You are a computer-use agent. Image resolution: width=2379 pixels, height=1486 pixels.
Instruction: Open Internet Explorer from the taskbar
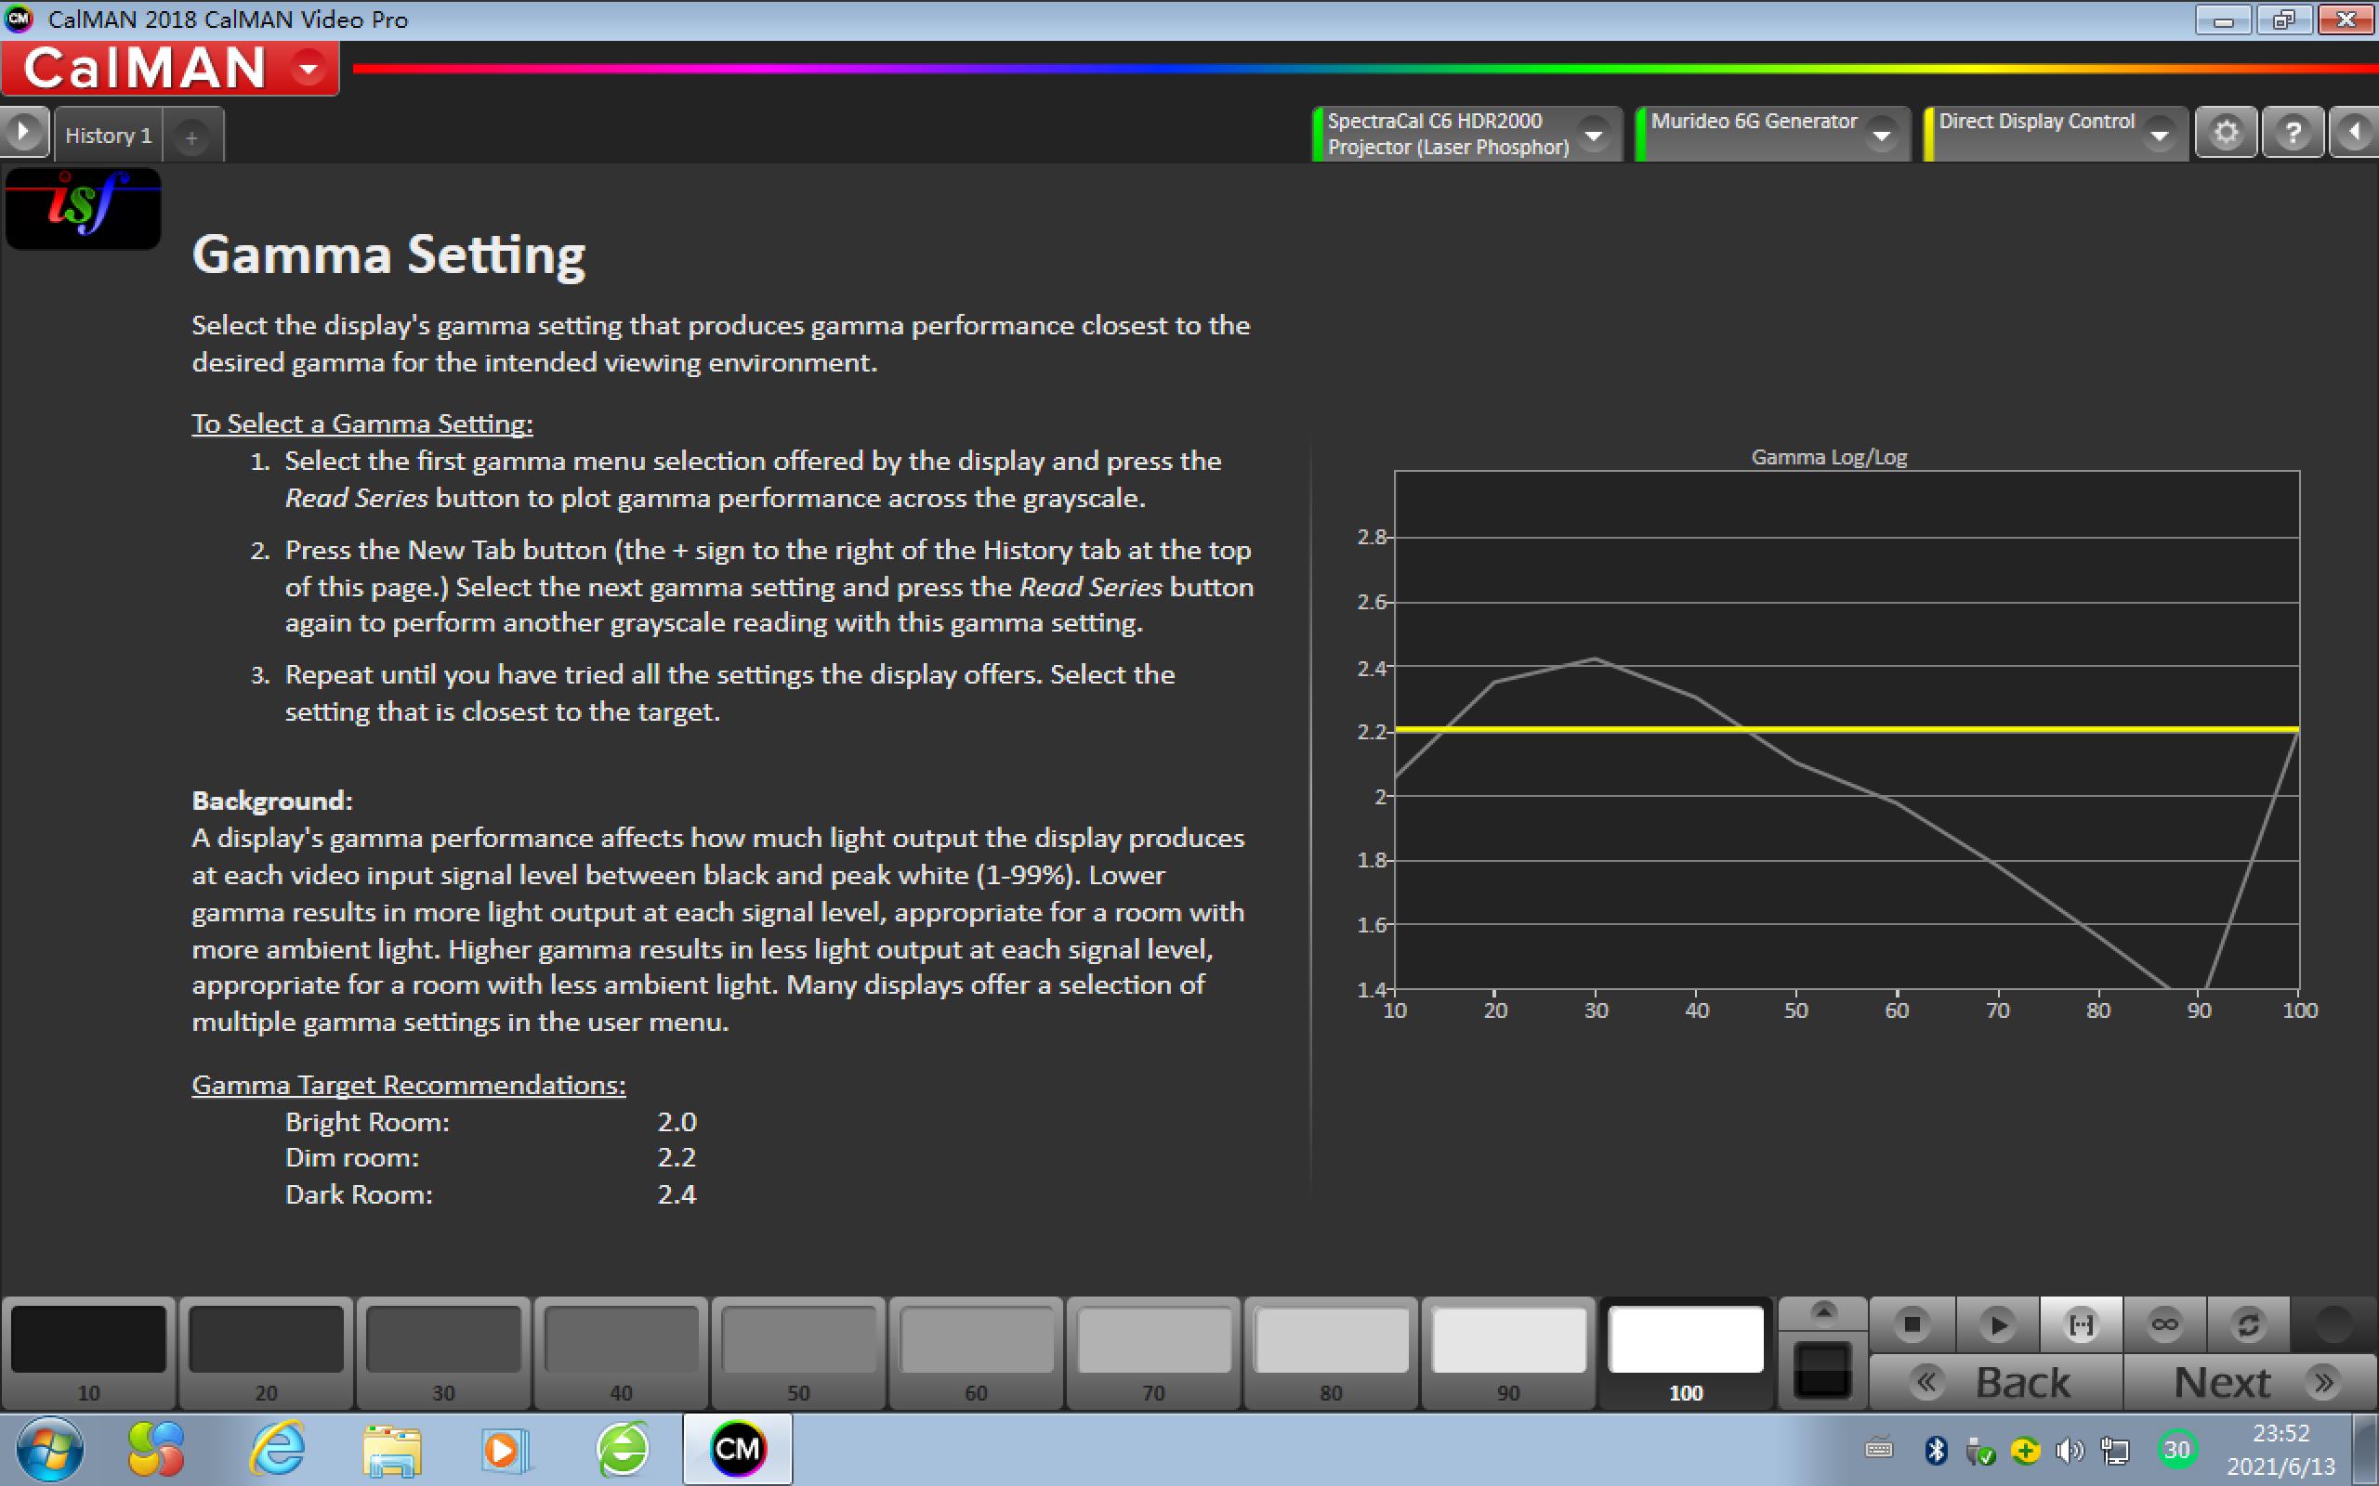(x=277, y=1450)
